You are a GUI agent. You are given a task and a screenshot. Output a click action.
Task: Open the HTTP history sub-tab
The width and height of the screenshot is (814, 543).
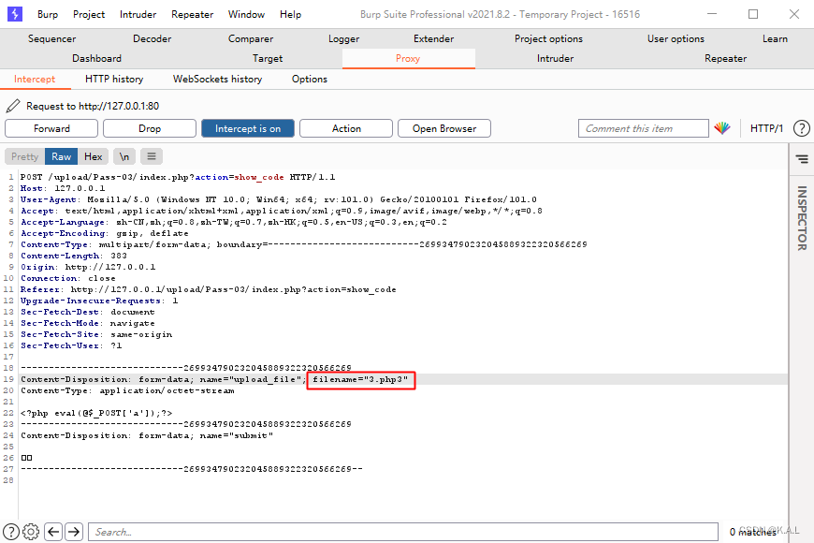[114, 79]
